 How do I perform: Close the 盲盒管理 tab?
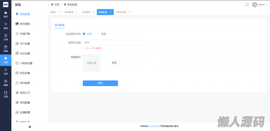pyautogui.click(x=77, y=12)
